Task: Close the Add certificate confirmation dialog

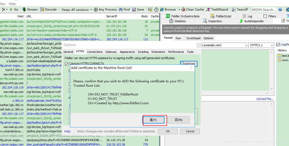Action: pyautogui.click(x=191, y=68)
